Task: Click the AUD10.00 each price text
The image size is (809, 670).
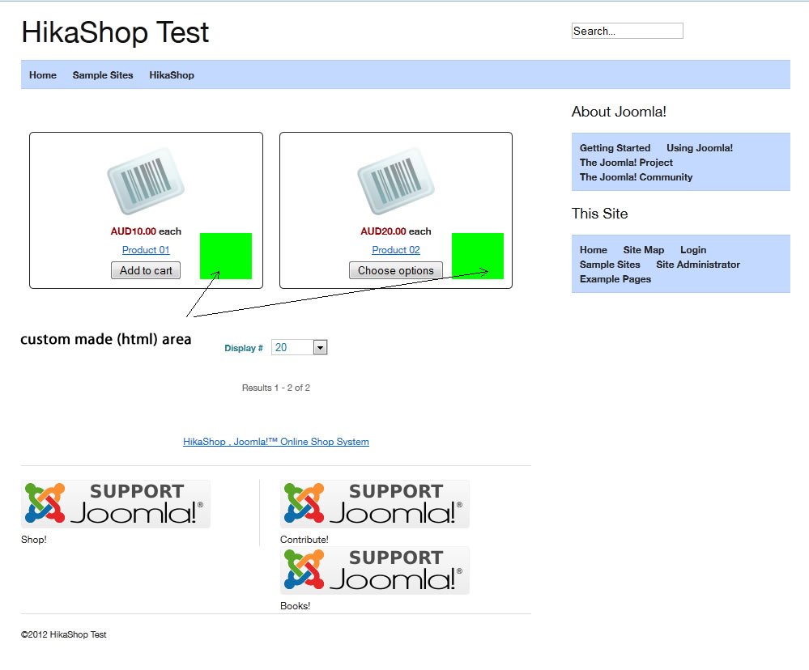Action: (146, 231)
